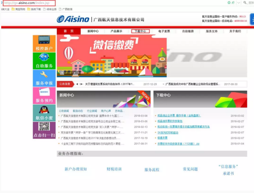Image resolution: width=254 pixels, height=193 pixels.
Task: Click the 公告信息 red label
Action: pyautogui.click(x=65, y=84)
